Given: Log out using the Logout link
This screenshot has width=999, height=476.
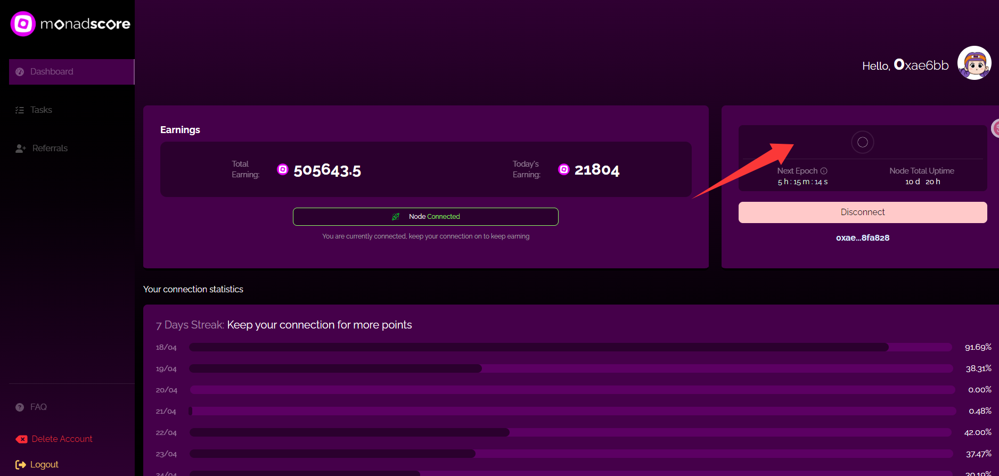Looking at the screenshot, I should coord(44,465).
